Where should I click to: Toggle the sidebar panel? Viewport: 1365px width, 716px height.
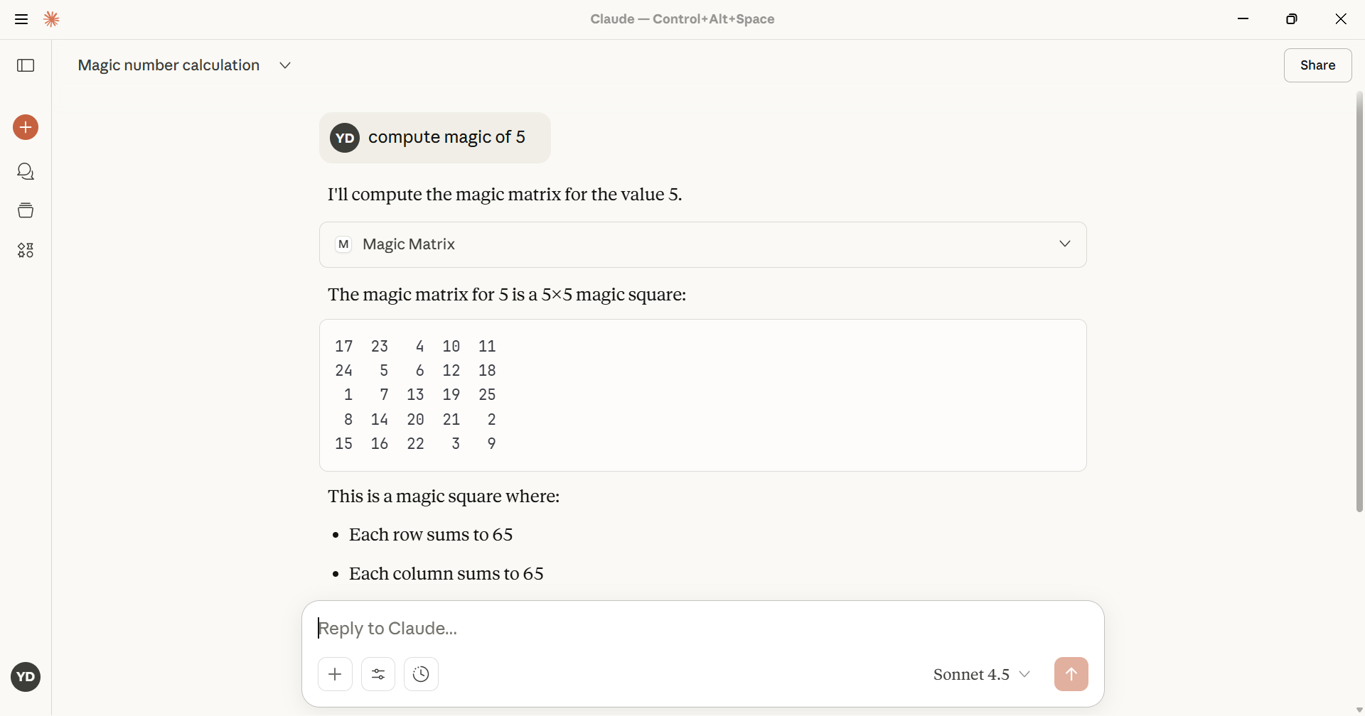point(26,65)
